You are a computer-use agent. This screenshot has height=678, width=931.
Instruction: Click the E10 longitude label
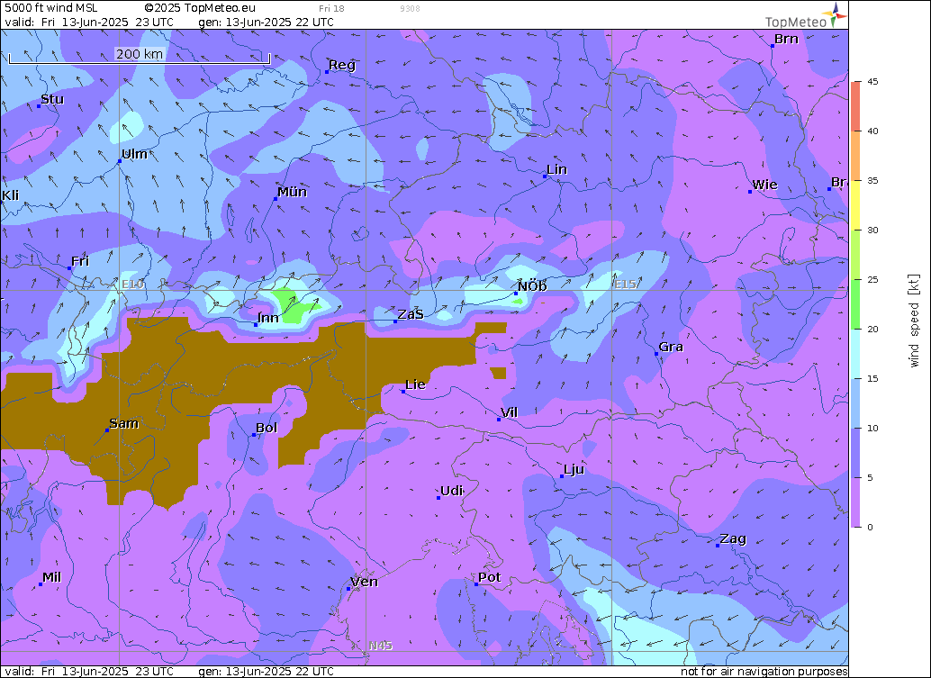133,285
